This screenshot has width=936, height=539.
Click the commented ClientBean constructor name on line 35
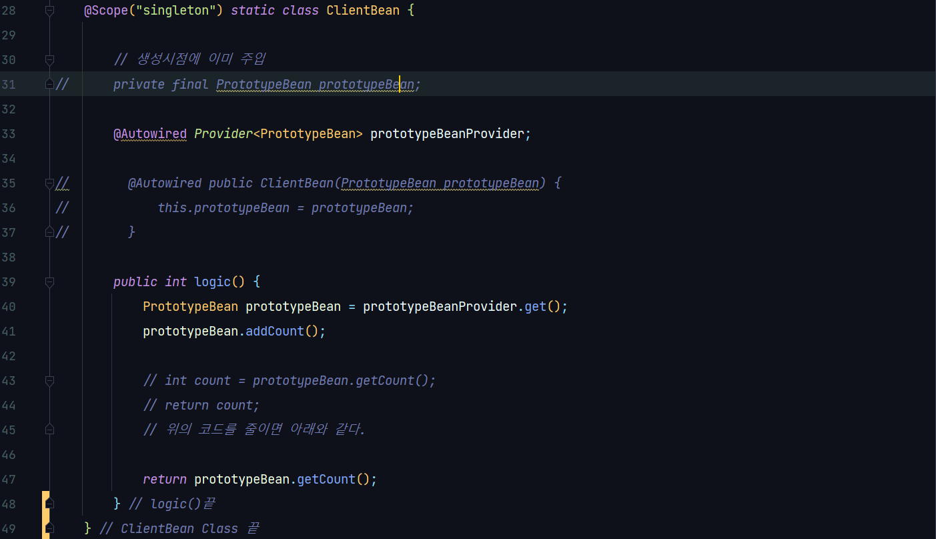297,183
